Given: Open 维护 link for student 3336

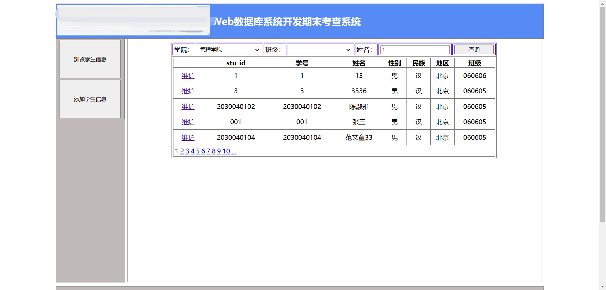Looking at the screenshot, I should [x=188, y=91].
